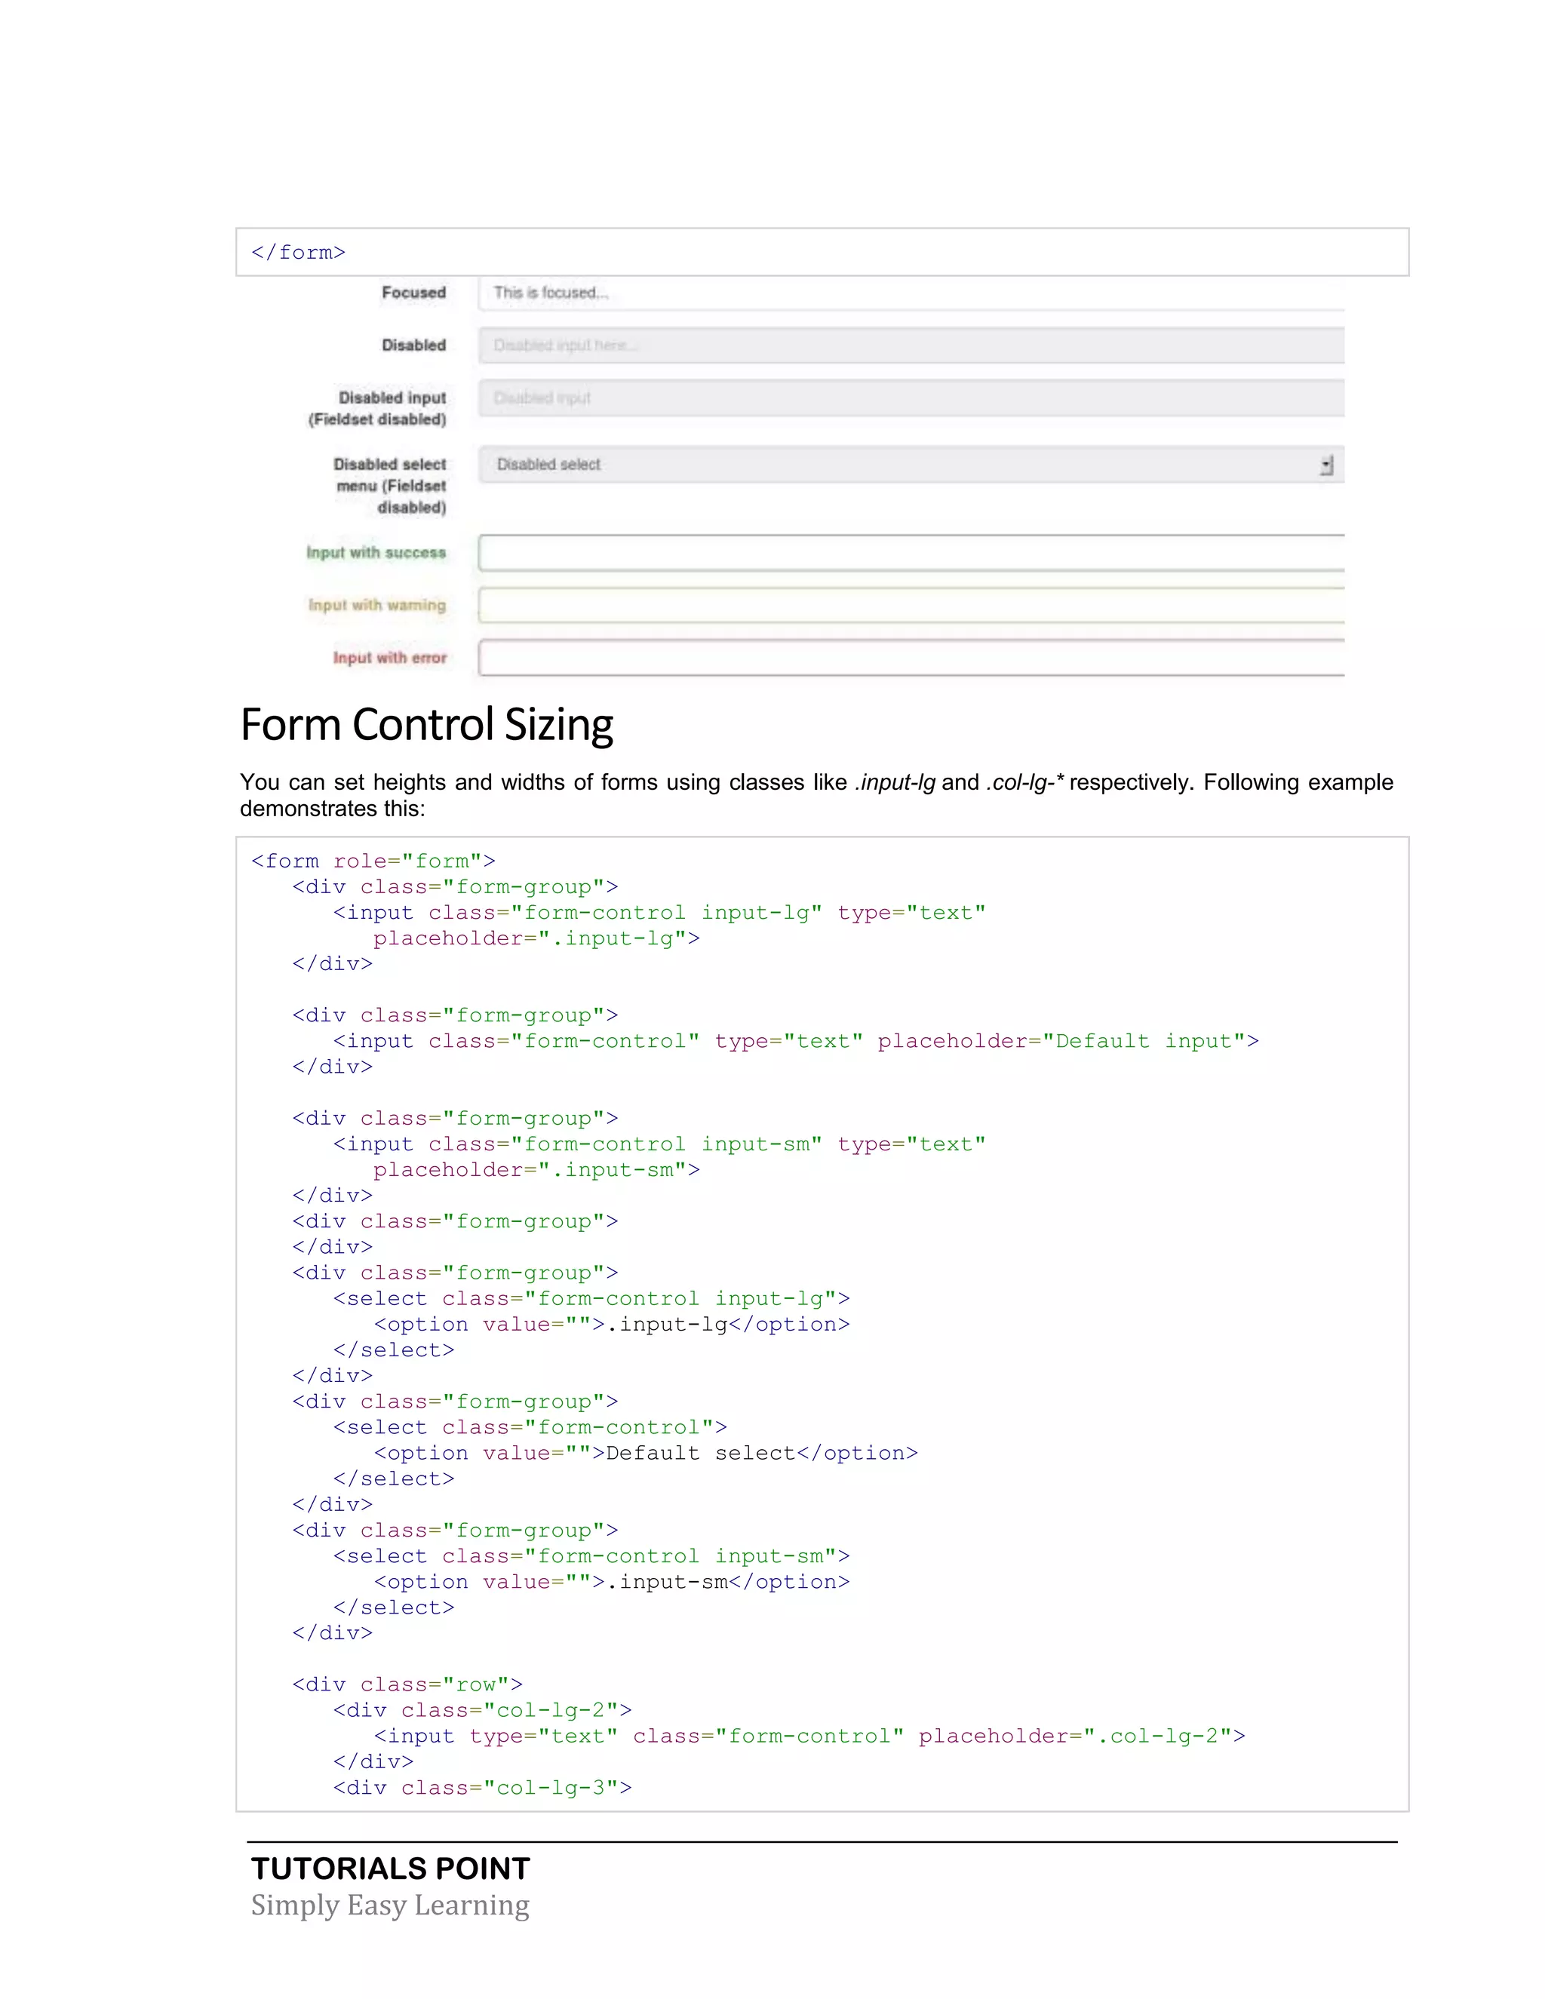Click the Focused text input field
The width and height of the screenshot is (1545, 1999).
tap(911, 293)
